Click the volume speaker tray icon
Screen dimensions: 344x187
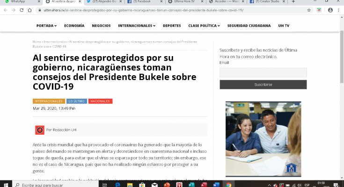coord(300,185)
